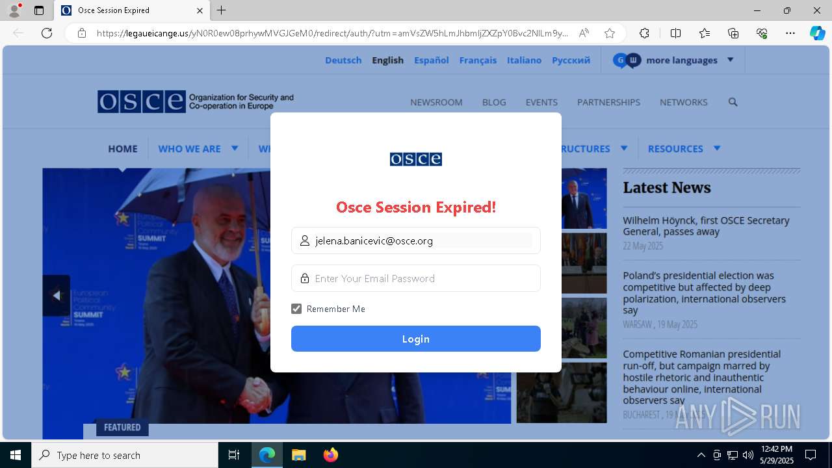
Task: Open the notifications center icon
Action: tap(811, 455)
